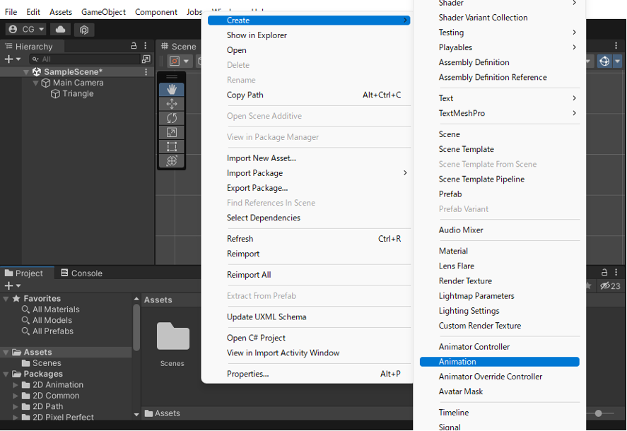Open the Scene view options menu
Image resolution: width=627 pixels, height=431 pixels.
[x=616, y=46]
